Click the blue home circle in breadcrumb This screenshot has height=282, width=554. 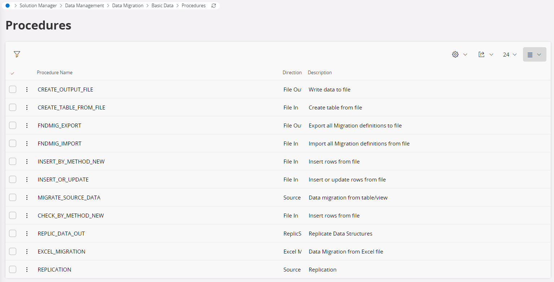8,6
